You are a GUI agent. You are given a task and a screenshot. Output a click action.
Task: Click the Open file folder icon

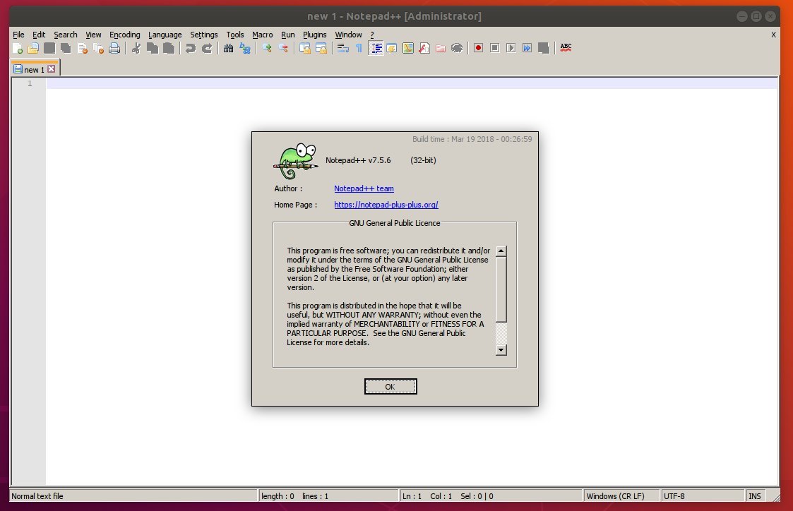pyautogui.click(x=33, y=48)
